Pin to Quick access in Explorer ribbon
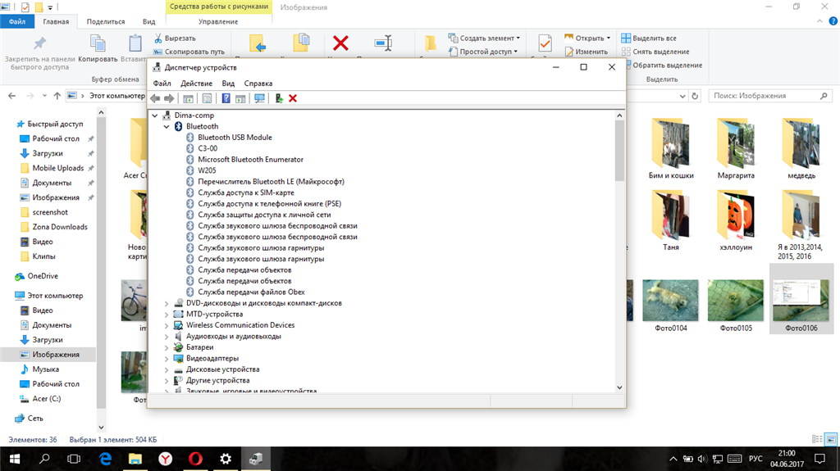 (39, 52)
